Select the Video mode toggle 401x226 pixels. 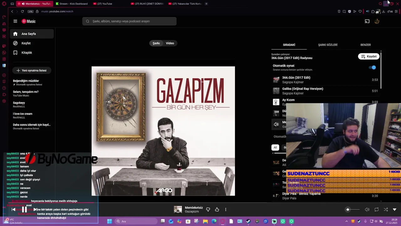(x=170, y=43)
